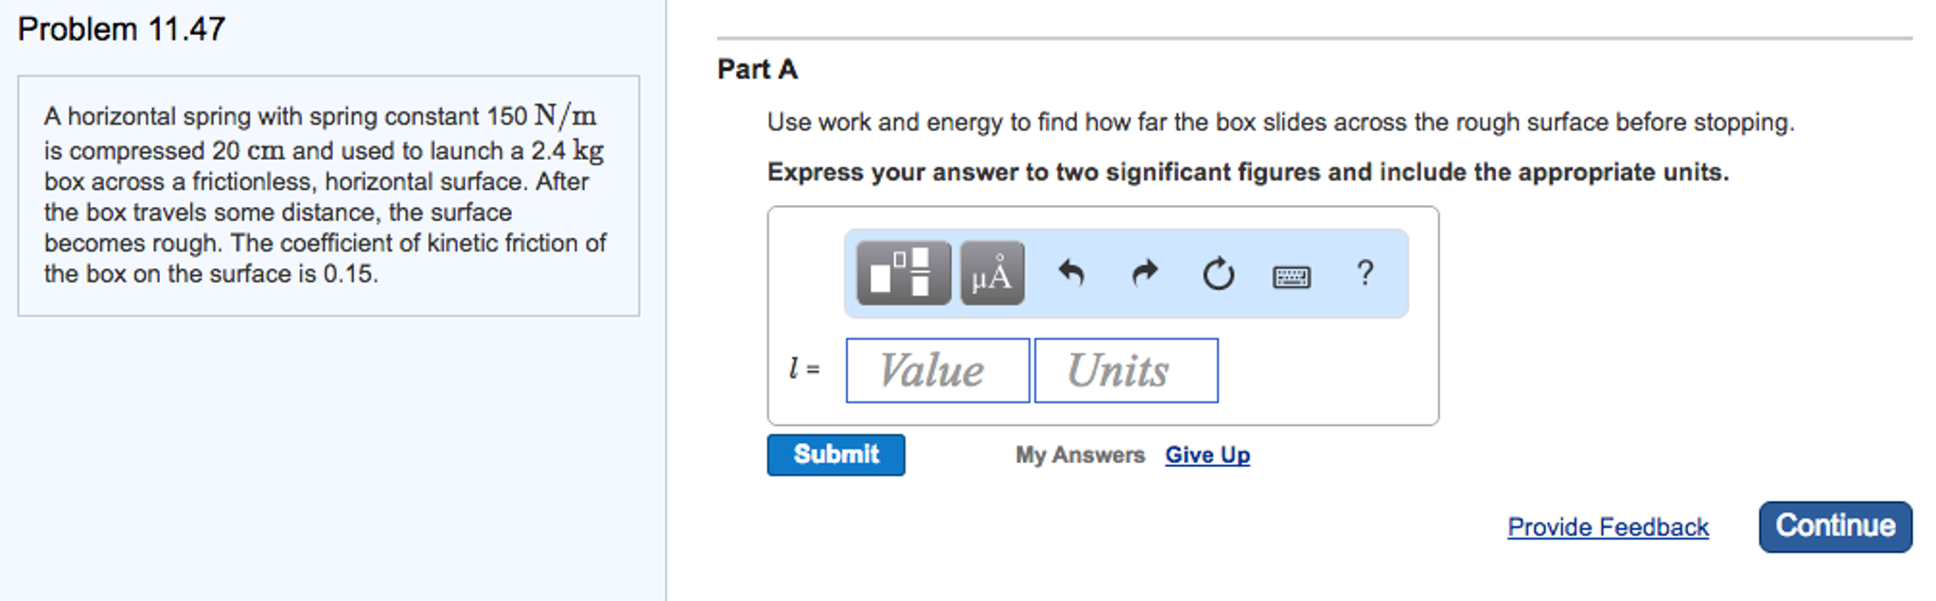Screen dimensions: 1936x601
Task: Open the templates palette icon
Action: (903, 273)
